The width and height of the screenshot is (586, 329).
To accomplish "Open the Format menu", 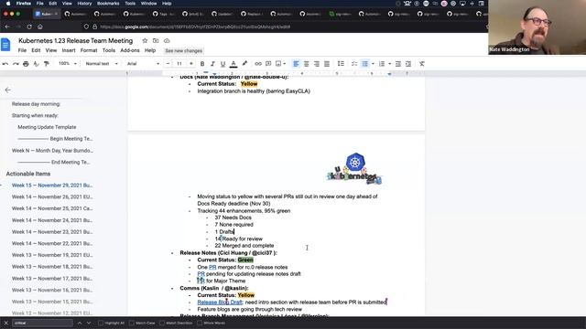I will coord(89,50).
